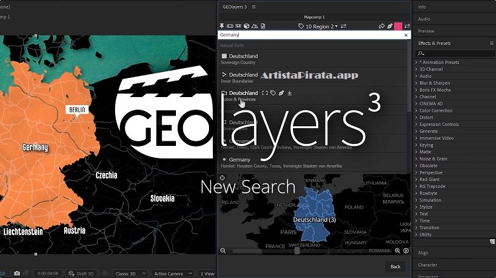The height and width of the screenshot is (278, 496).
Task: Switch to the GEOlayers 3 tab
Action: (234, 7)
